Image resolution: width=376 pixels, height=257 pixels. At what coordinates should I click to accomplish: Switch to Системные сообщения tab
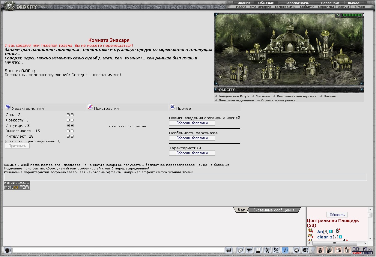273,210
